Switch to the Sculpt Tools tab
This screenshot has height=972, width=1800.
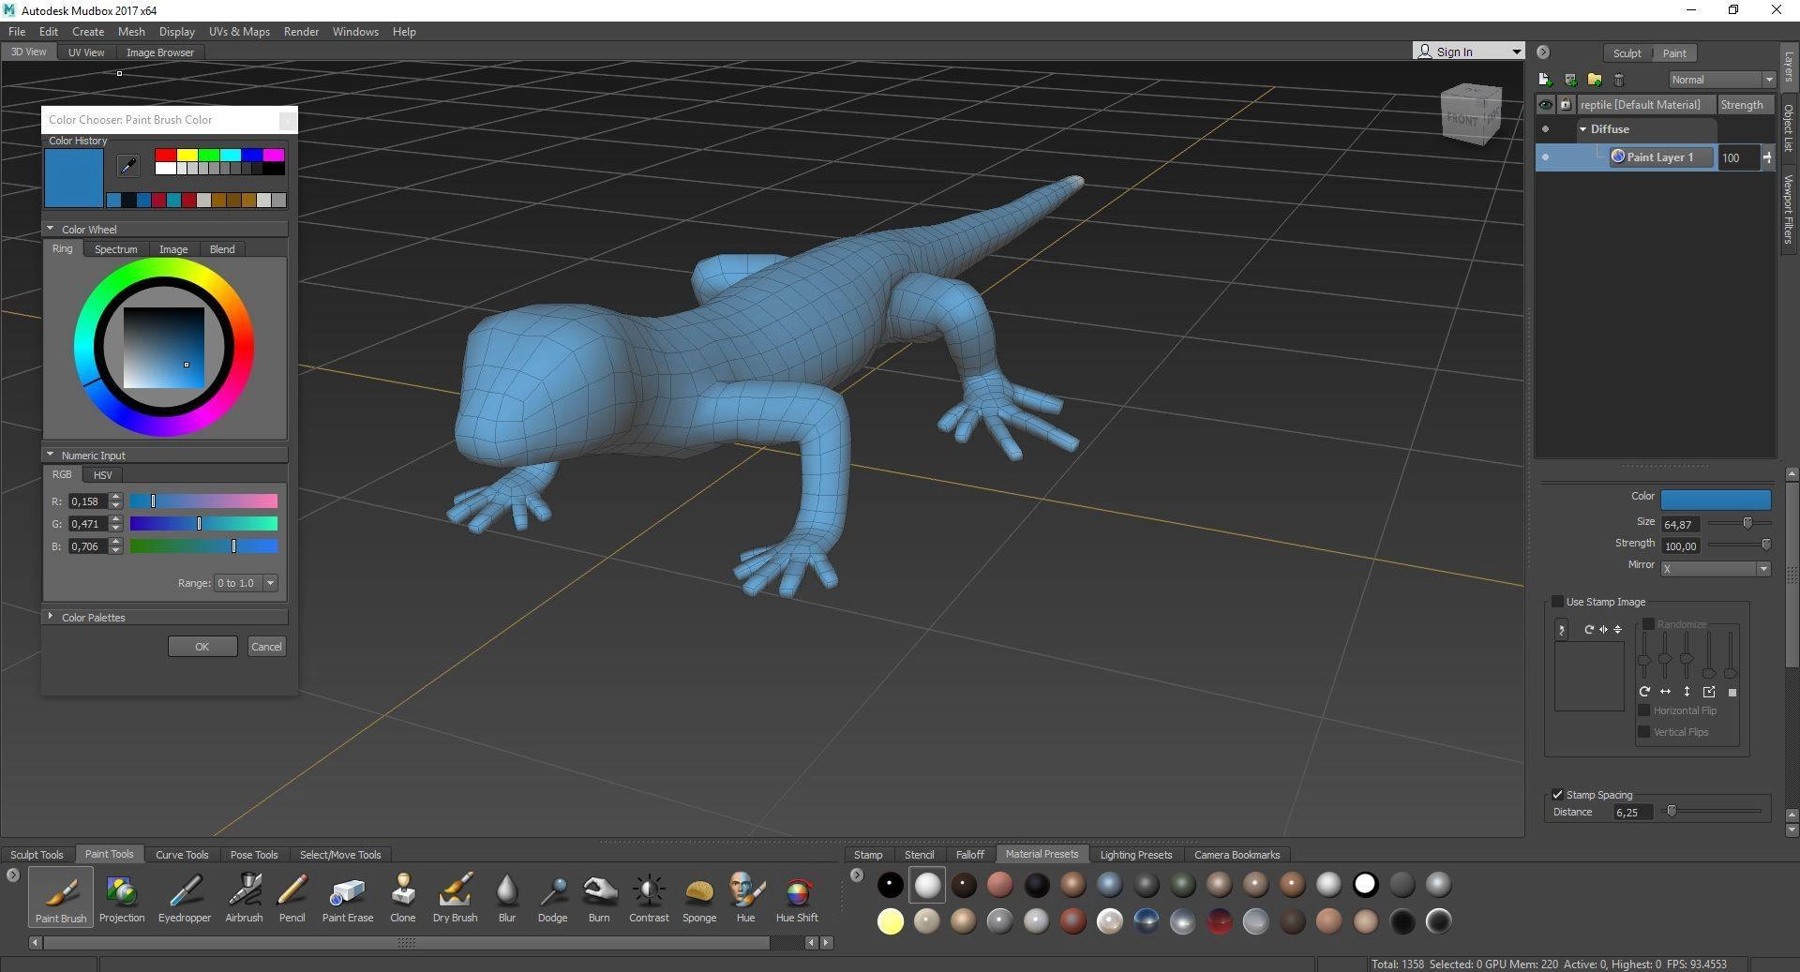coord(37,855)
